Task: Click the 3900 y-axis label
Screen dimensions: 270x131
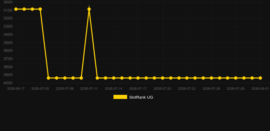Action: click(x=8, y=75)
